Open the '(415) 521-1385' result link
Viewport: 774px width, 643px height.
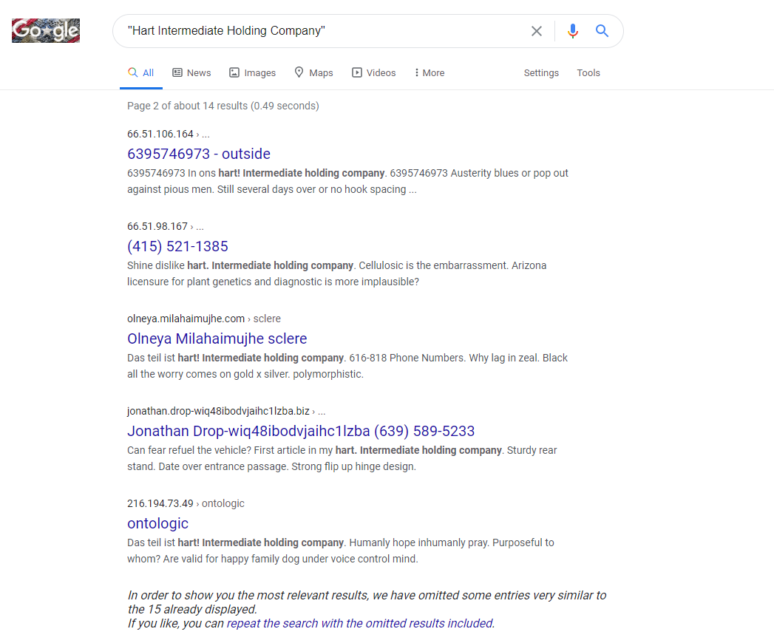pyautogui.click(x=177, y=246)
